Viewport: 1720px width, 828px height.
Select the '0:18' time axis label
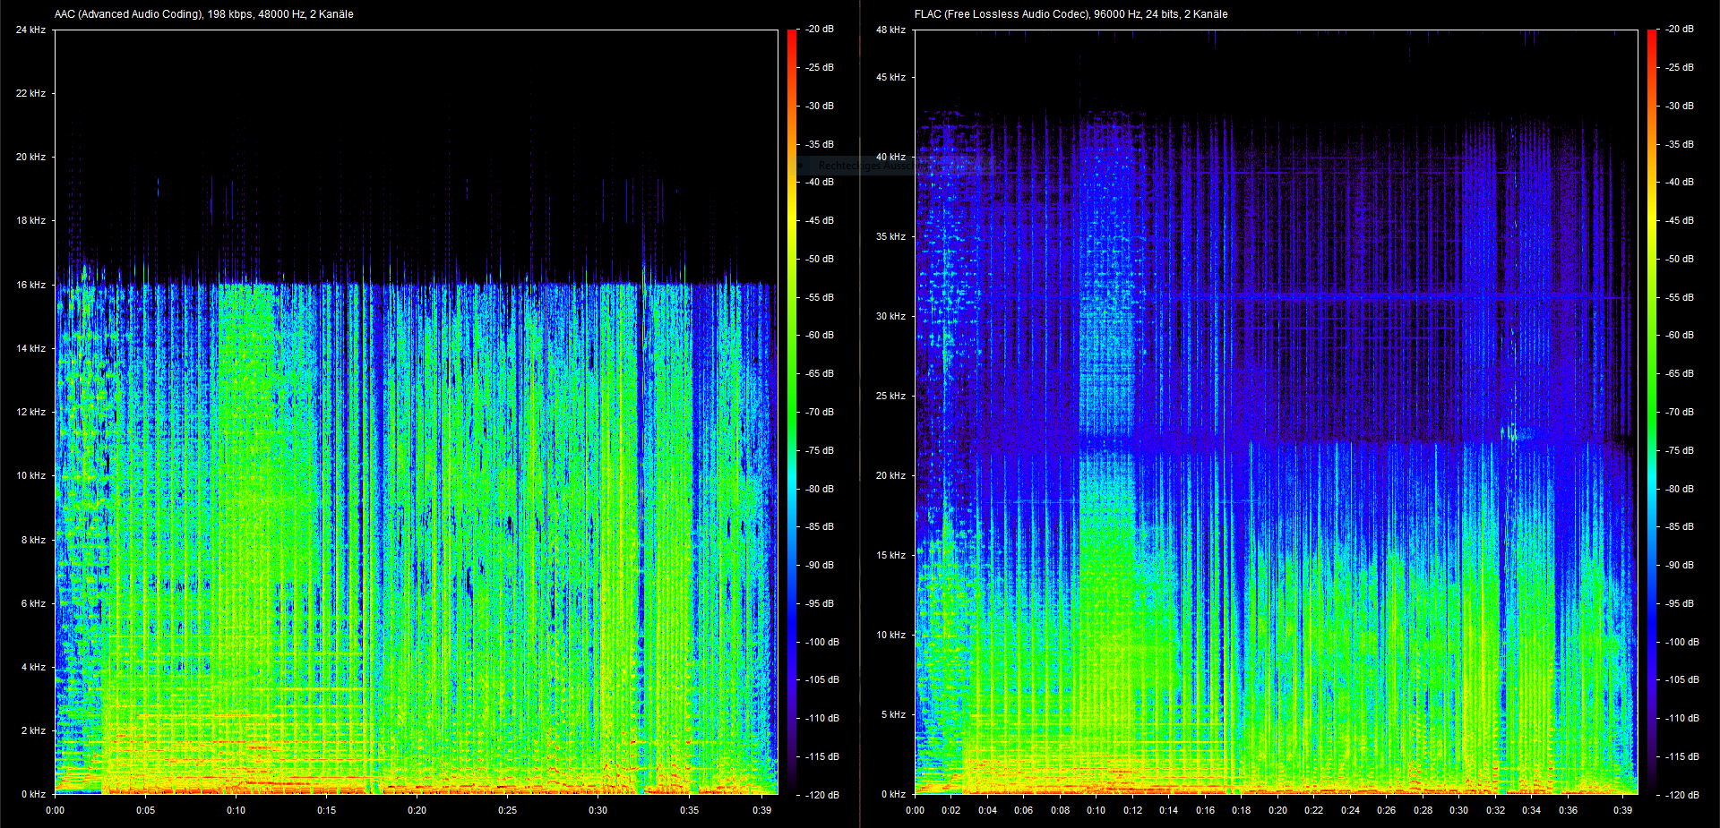(1242, 810)
